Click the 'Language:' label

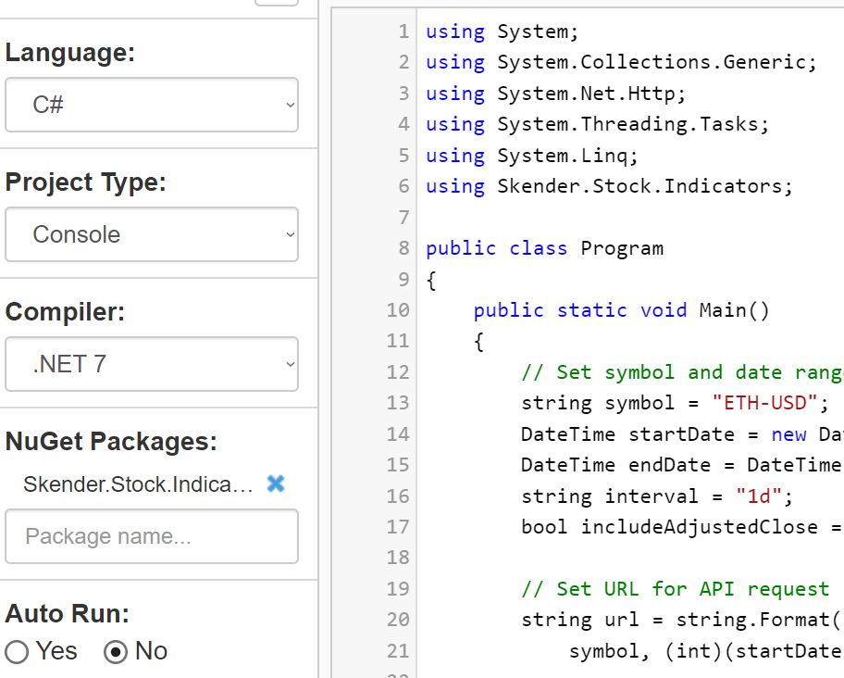pyautogui.click(x=70, y=53)
